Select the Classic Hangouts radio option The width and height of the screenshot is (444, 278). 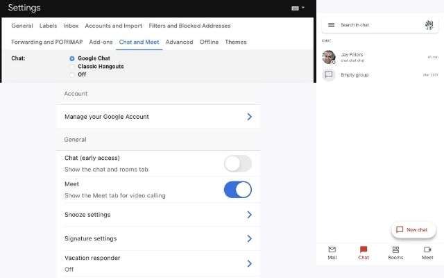pos(72,67)
